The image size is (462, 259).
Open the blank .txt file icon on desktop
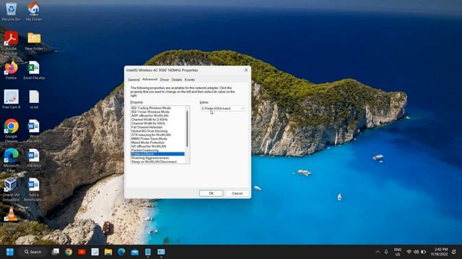point(34,99)
